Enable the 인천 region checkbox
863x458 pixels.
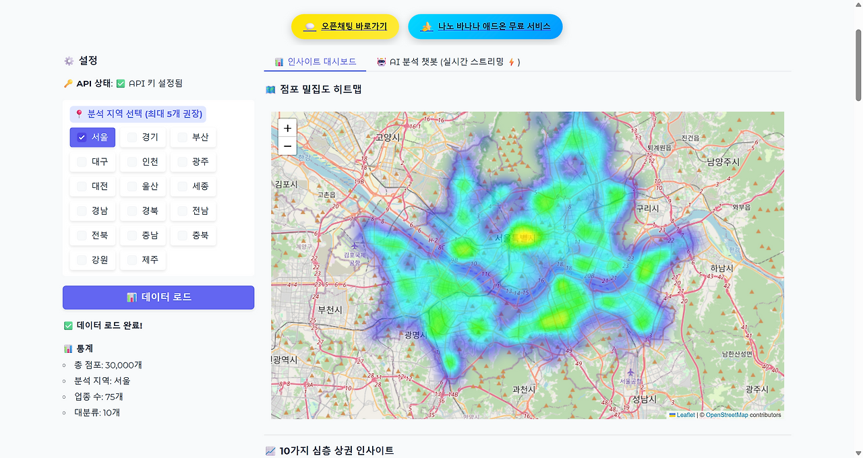click(x=131, y=162)
